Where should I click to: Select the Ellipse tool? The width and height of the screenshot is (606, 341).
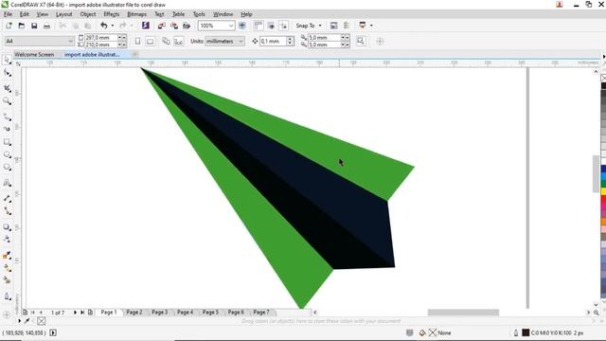tap(7, 154)
